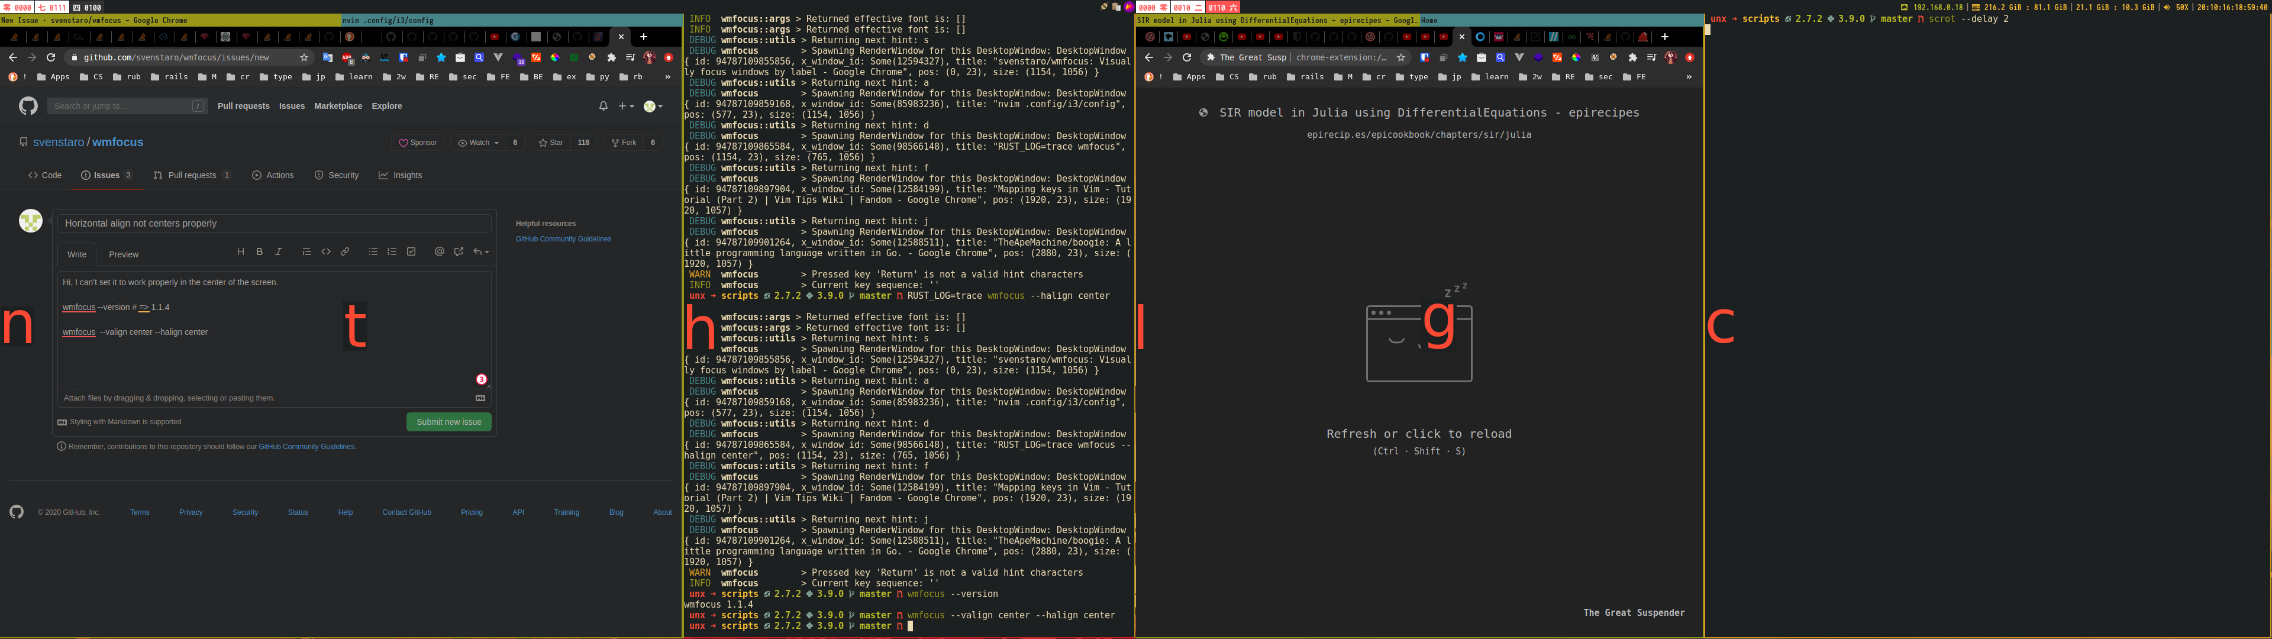Screen dimensions: 2272x639
Task: Switch to i3 workspace '0010' on right monitor
Action: tap(1187, 7)
